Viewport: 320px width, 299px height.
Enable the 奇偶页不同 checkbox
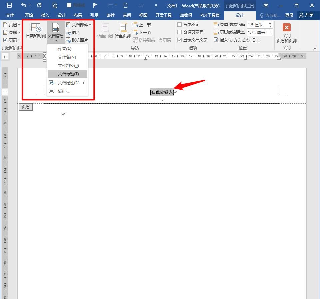click(179, 32)
